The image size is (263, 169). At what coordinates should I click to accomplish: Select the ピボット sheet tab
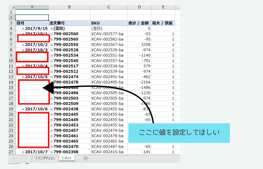click(67, 158)
